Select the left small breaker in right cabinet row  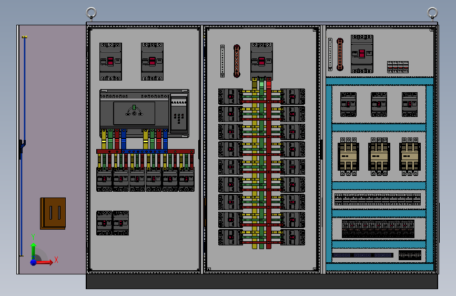click(x=348, y=104)
